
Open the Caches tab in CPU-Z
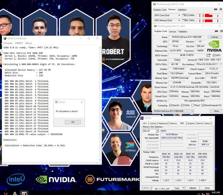(x=153, y=123)
